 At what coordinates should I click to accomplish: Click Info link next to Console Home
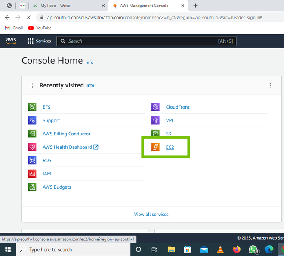pos(90,62)
